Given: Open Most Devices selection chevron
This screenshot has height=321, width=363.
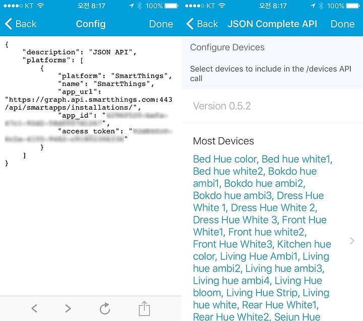Looking at the screenshot, I should pyautogui.click(x=352, y=241).
